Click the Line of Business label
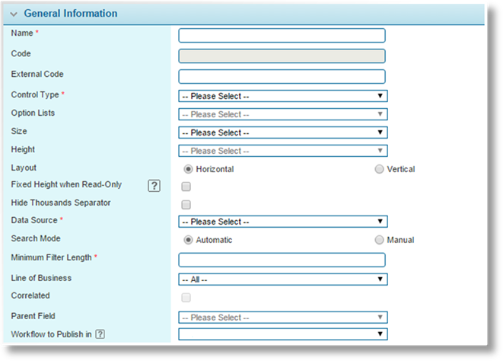Screen dimensions: 503x361 [41, 278]
